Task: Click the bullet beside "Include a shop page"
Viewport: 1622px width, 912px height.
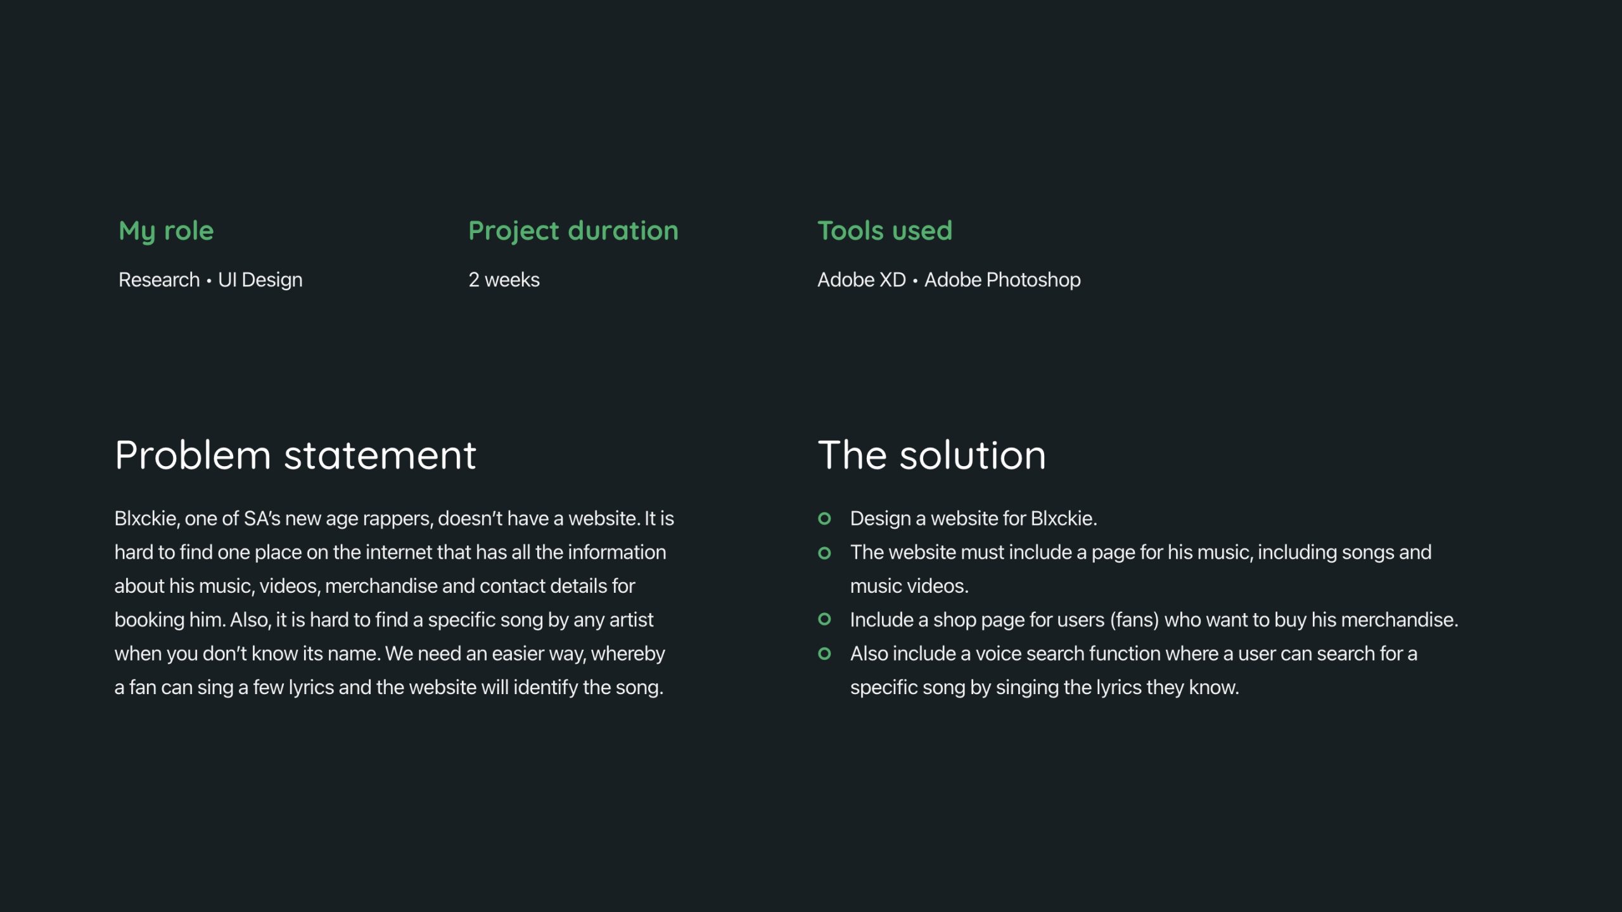Action: tap(824, 619)
